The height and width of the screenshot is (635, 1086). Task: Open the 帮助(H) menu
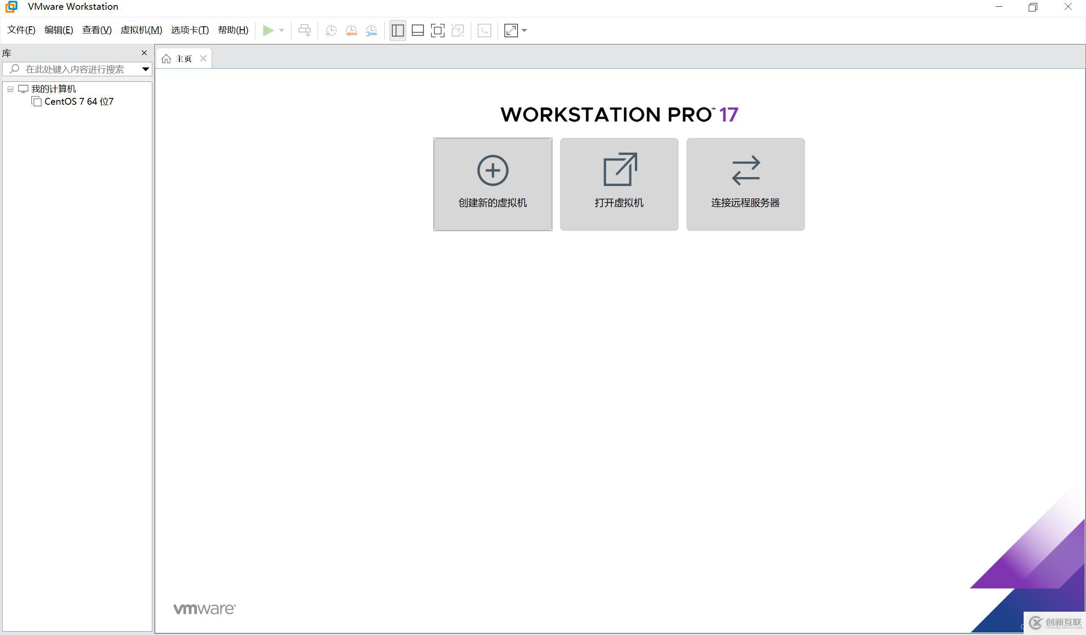point(233,30)
